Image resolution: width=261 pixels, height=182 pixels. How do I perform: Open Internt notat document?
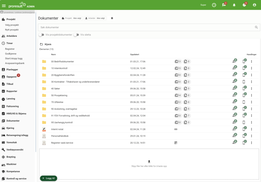coord(57,129)
